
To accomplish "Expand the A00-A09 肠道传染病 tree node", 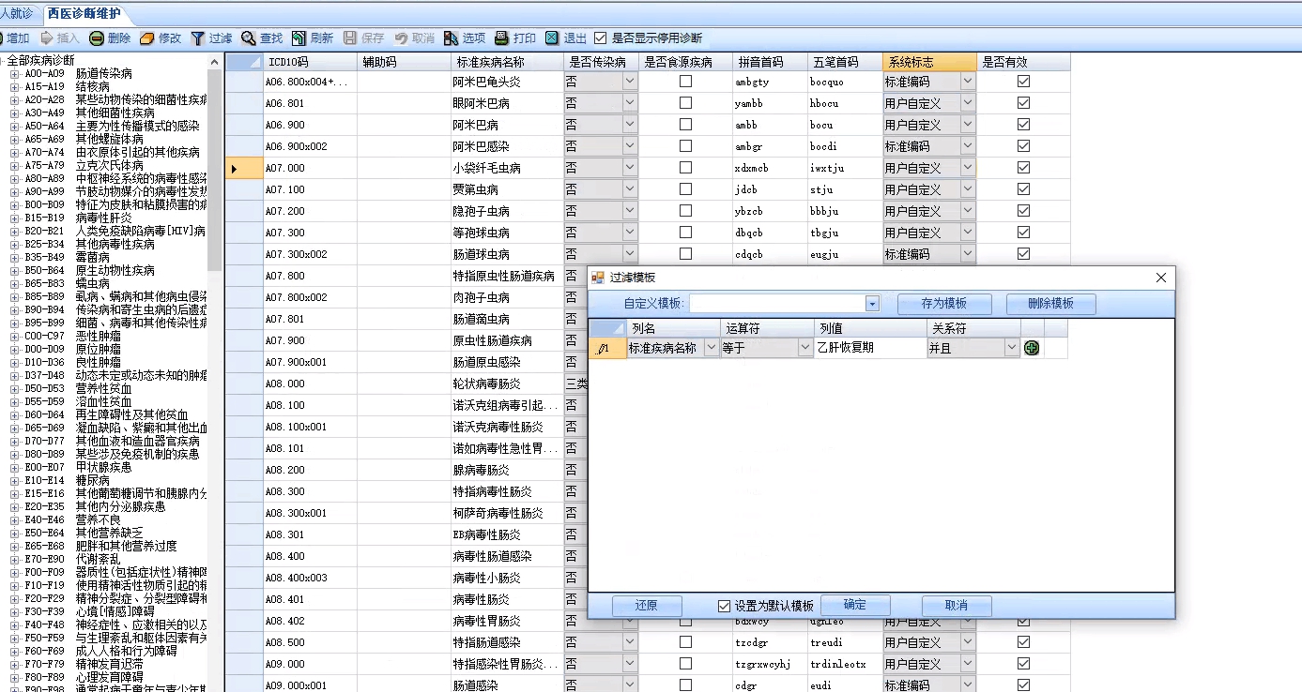I will 14,73.
